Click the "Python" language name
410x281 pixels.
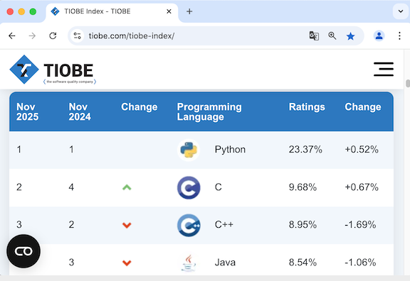pos(230,150)
